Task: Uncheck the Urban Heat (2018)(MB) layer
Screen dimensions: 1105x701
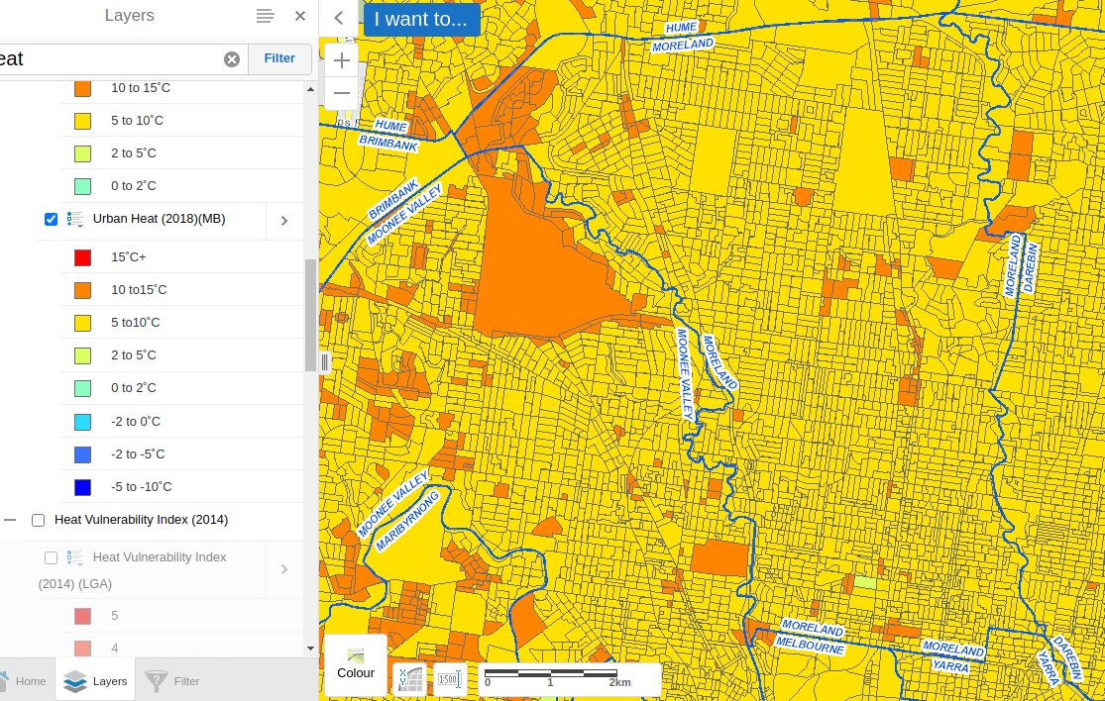Action: pyautogui.click(x=51, y=219)
